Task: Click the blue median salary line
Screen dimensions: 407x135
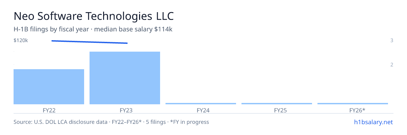Action: pos(90,42)
